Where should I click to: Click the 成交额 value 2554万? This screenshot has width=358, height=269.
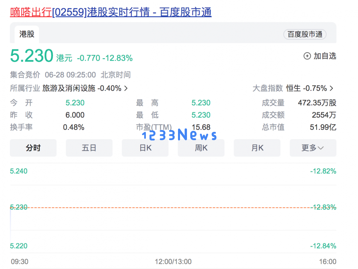click(x=324, y=115)
